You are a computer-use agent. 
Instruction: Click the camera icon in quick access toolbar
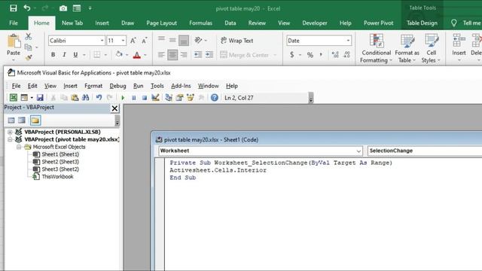[x=63, y=8]
